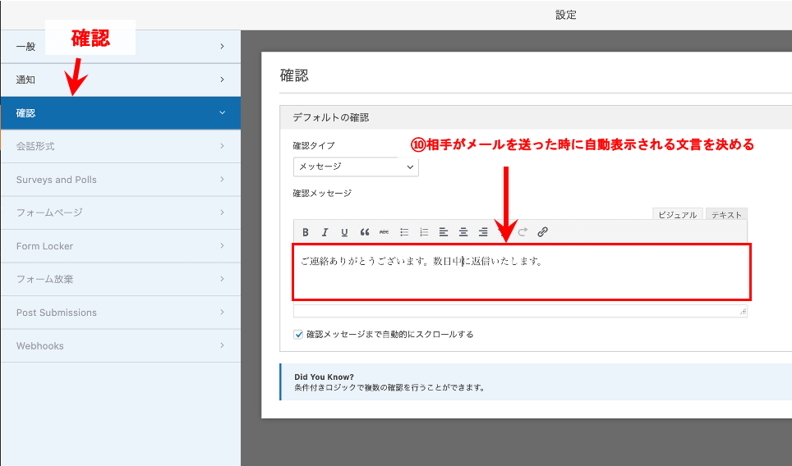Align text right

(x=483, y=232)
